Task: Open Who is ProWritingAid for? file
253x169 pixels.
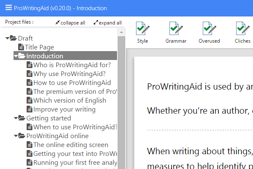Action: [72, 65]
